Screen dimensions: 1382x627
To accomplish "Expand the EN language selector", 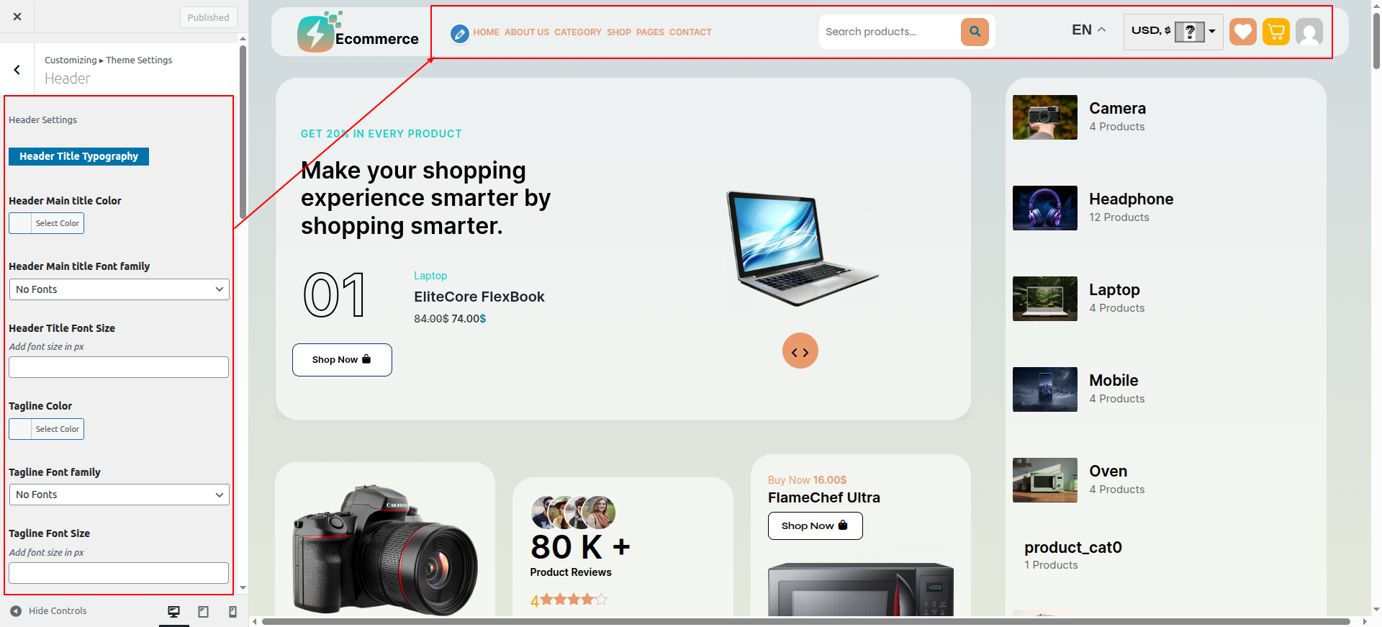I will [1088, 30].
